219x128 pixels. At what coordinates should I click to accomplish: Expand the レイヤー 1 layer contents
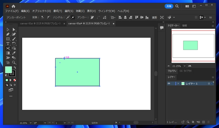tap(178, 84)
